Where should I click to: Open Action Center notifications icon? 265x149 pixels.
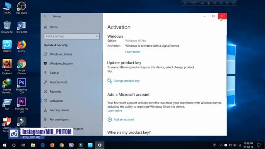pyautogui.click(x=258, y=145)
